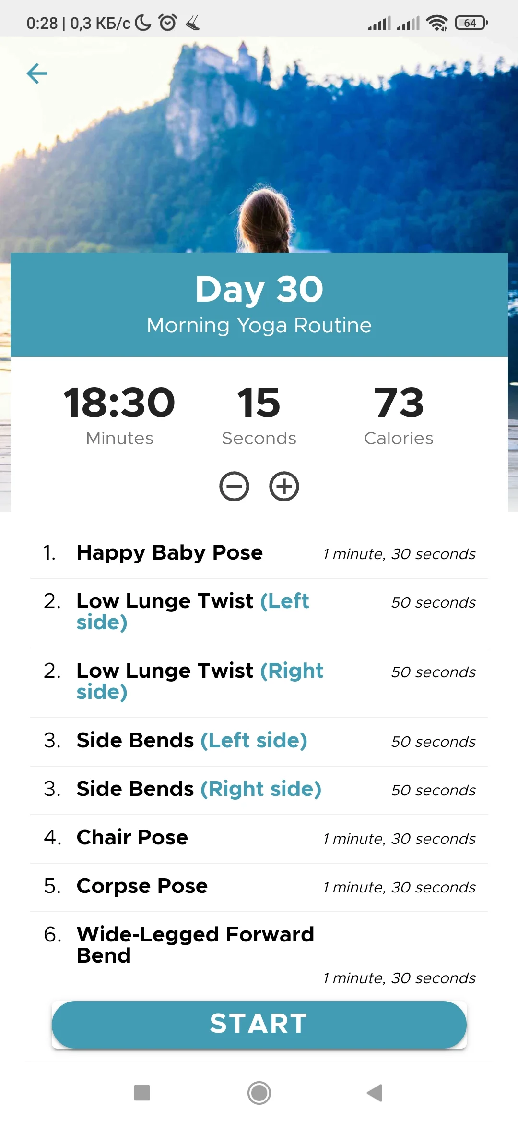This screenshot has width=518, height=1124.
Task: Open Side Bends (Right side) exercise
Action: click(199, 789)
